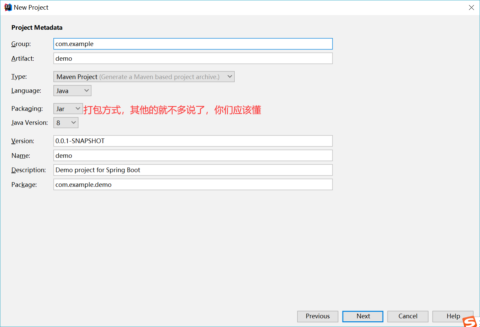This screenshot has height=327, width=480.
Task: Open the Type dropdown Maven Project
Action: (144, 77)
